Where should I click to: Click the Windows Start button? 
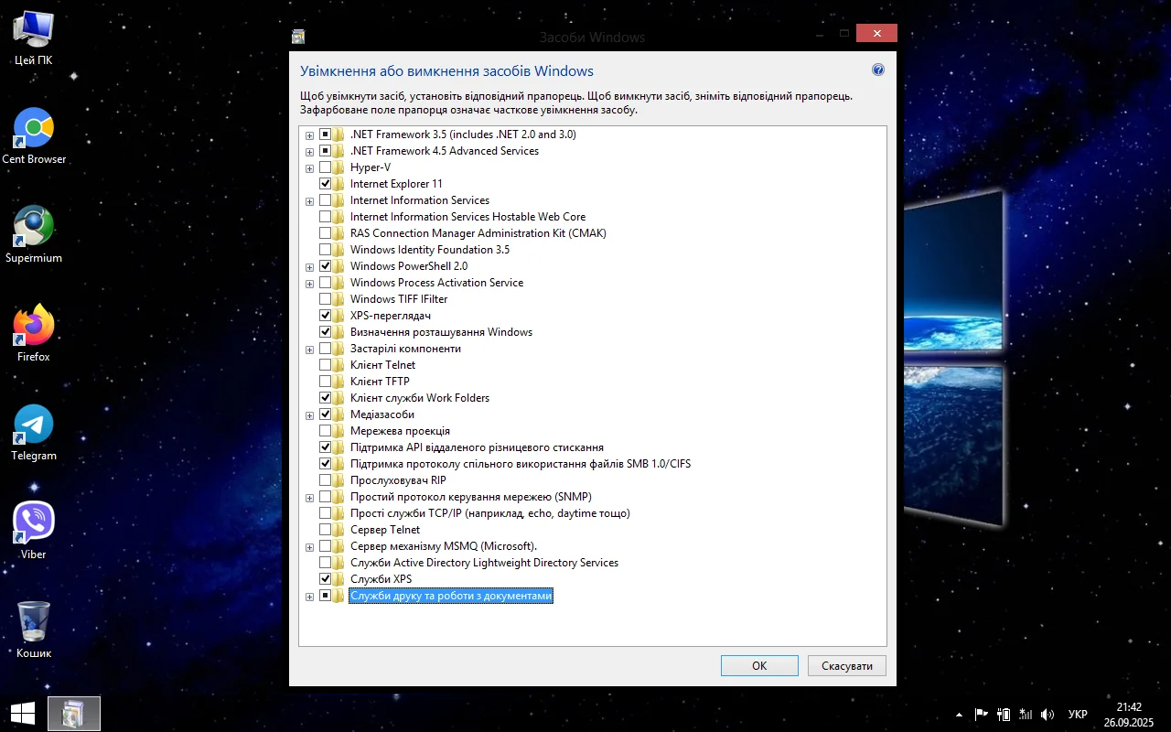[x=23, y=714]
